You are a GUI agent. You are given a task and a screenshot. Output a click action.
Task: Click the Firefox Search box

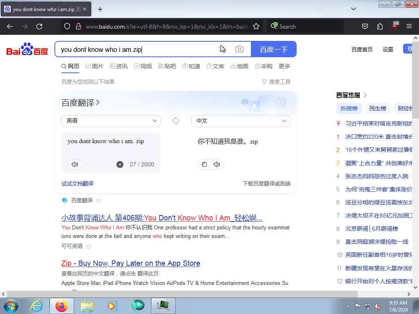305,27
